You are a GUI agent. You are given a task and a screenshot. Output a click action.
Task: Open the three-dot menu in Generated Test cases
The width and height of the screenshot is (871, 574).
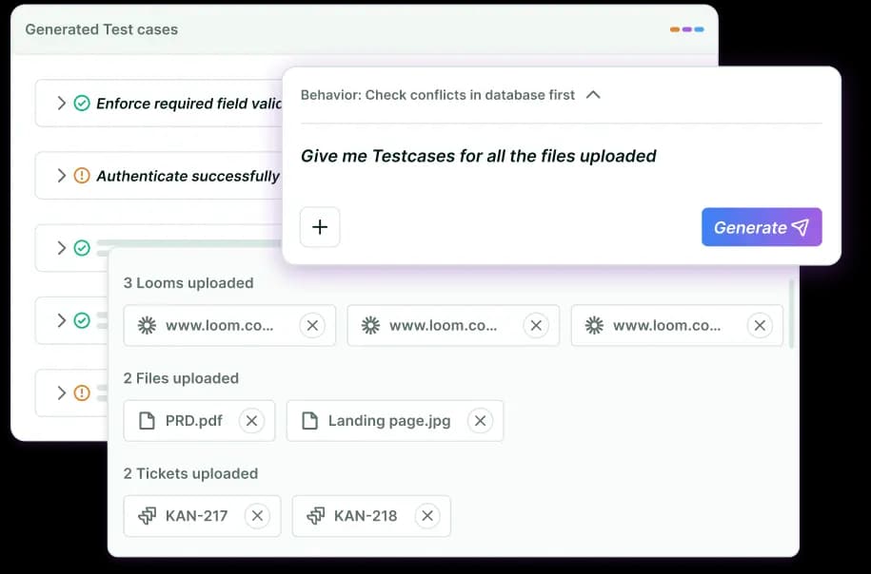click(x=687, y=29)
